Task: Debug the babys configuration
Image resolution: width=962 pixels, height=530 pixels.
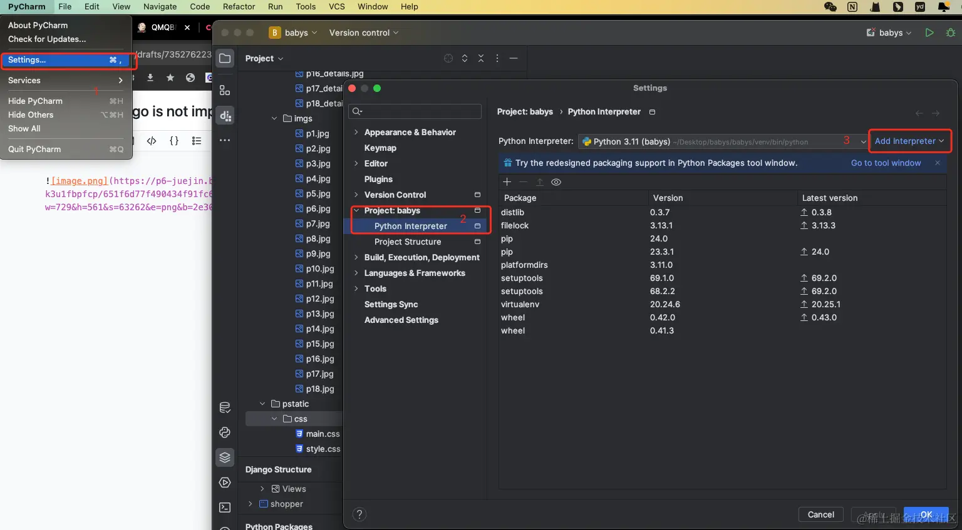Action: [x=951, y=33]
